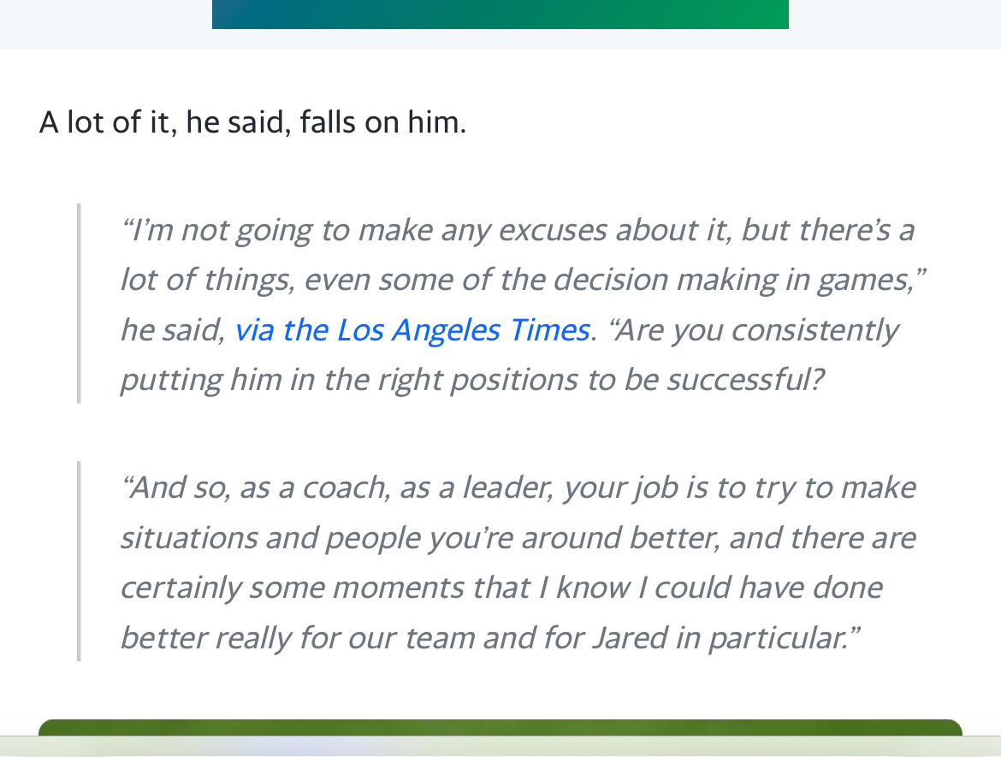The width and height of the screenshot is (1001, 757).
Task: Click the gray bar beside the first blockquote
Action: tap(79, 303)
